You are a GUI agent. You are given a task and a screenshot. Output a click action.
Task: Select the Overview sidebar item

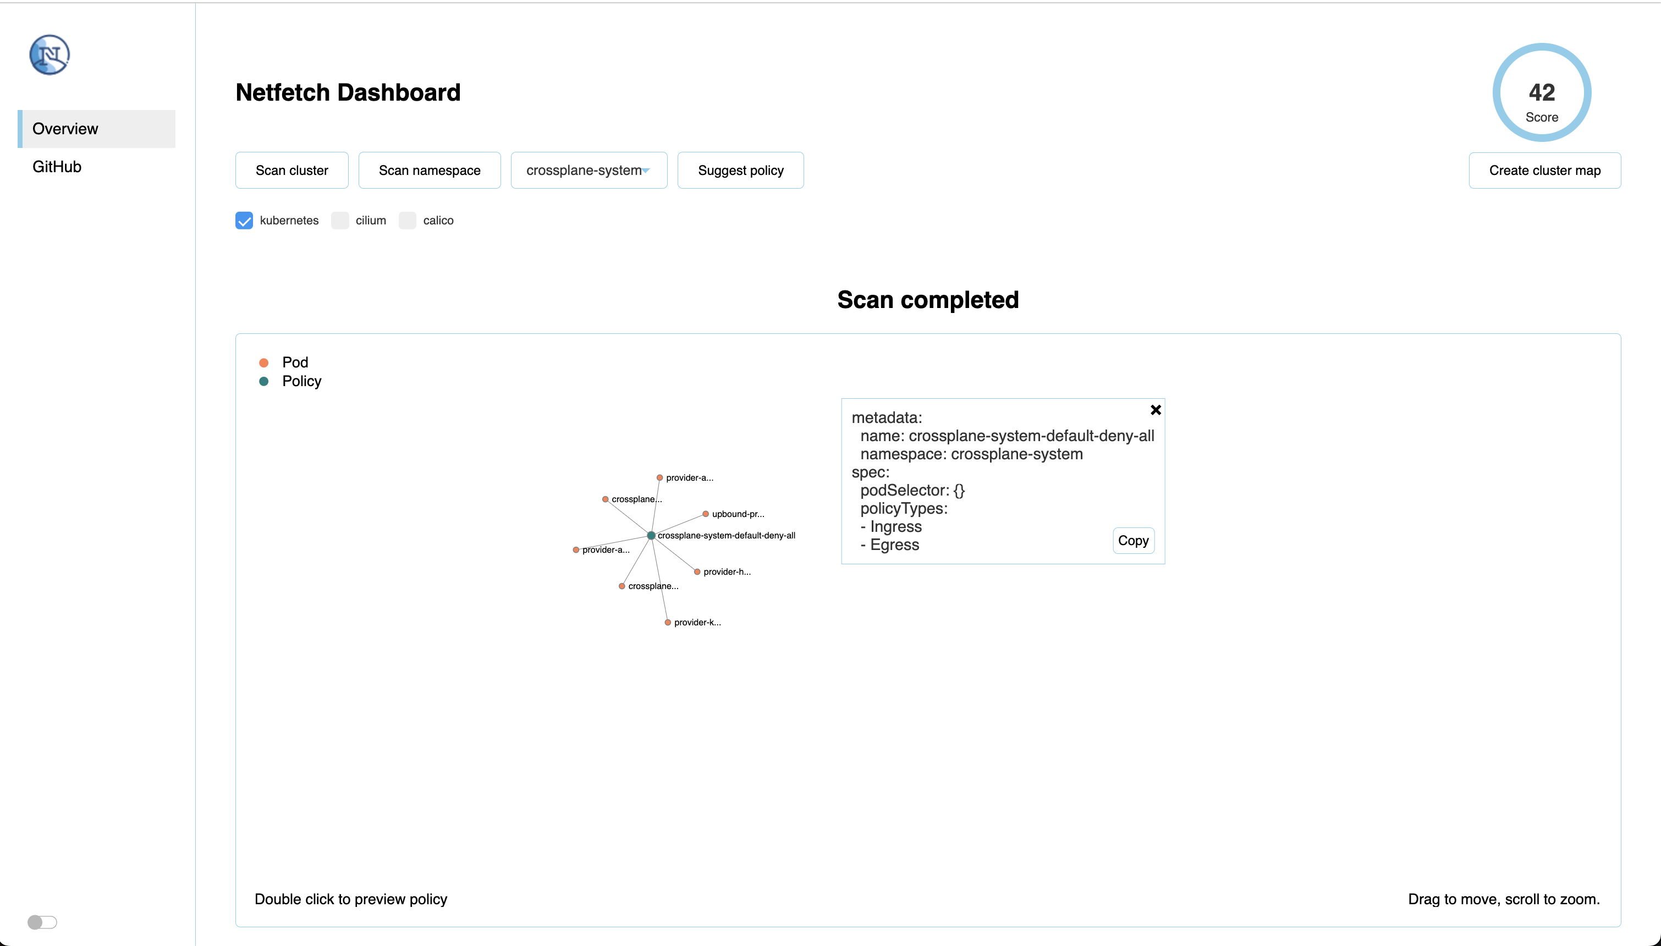click(x=98, y=128)
